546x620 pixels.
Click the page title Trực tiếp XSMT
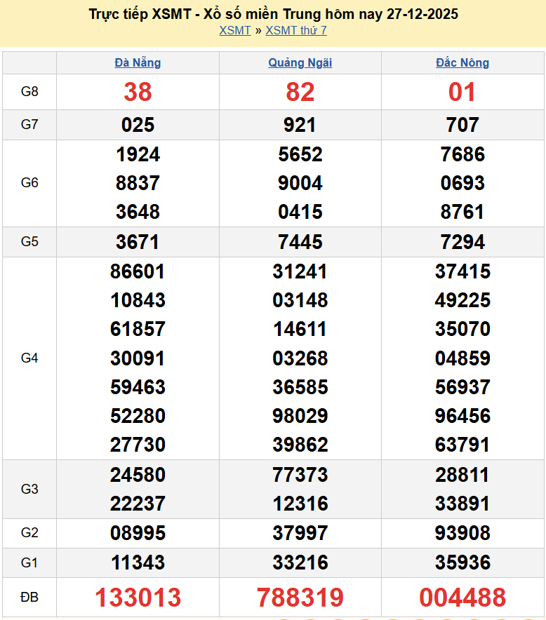[273, 14]
